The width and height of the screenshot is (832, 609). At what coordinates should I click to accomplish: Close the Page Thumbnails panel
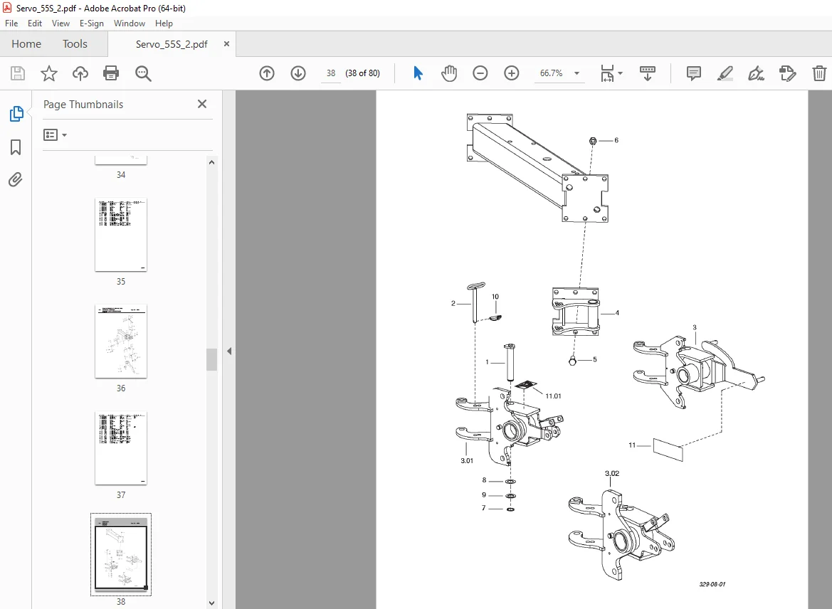click(x=202, y=104)
